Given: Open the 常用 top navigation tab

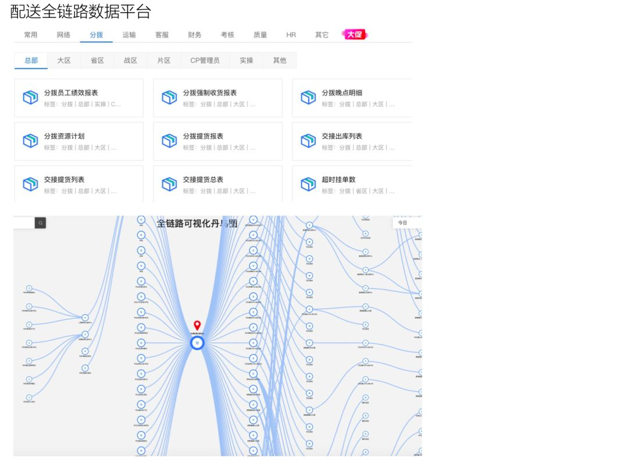Looking at the screenshot, I should point(31,35).
